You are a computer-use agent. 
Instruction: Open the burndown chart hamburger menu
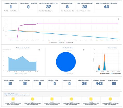(x=118, y=19)
